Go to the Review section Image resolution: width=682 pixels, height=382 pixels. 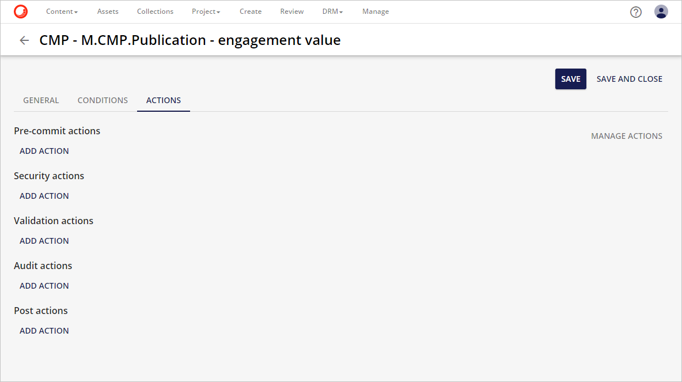[x=291, y=11]
